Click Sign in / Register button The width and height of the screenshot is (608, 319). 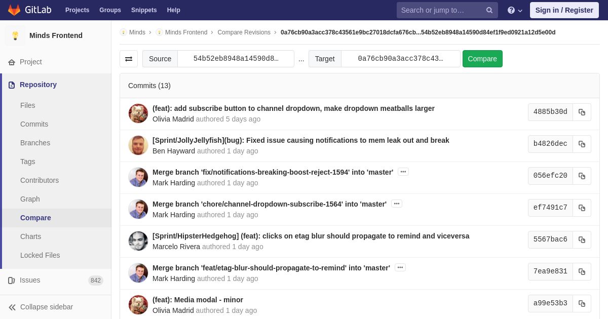(x=564, y=10)
